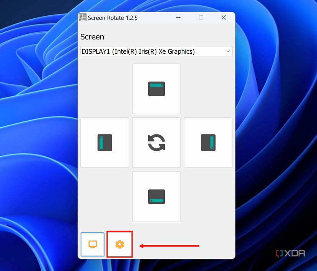Close the Screen Rotate application
This screenshot has width=317, height=271.
(224, 17)
